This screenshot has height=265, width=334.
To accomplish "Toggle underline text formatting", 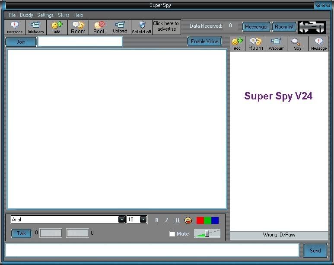I will pyautogui.click(x=177, y=220).
